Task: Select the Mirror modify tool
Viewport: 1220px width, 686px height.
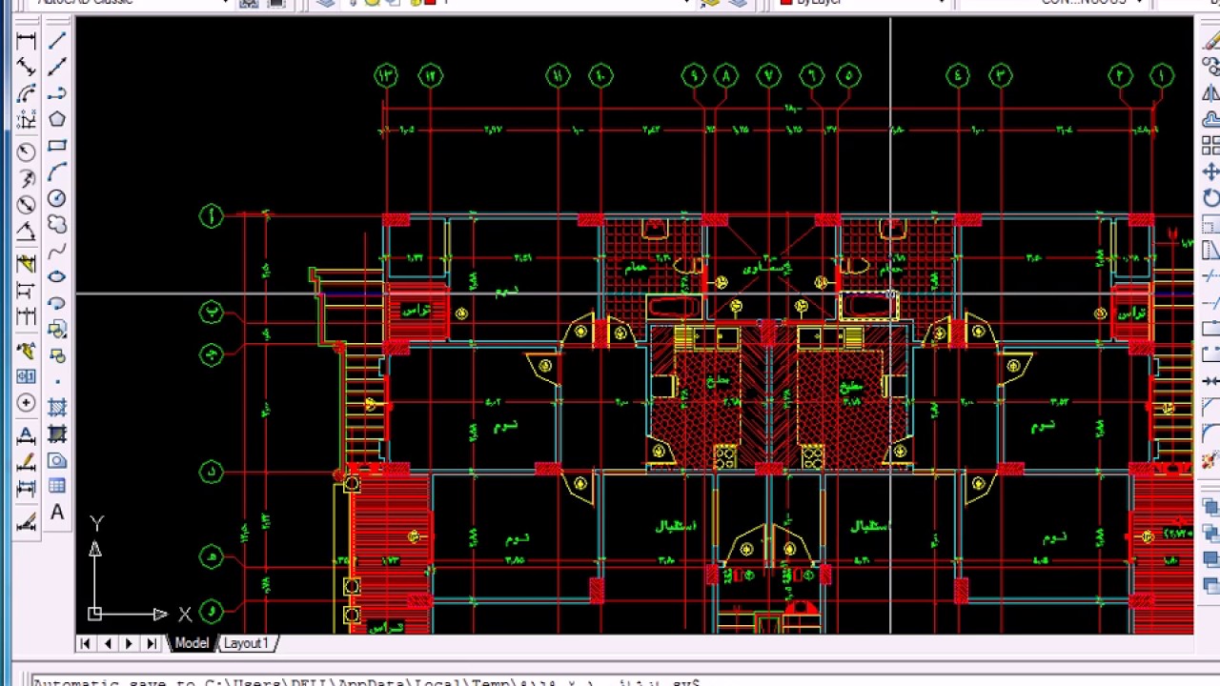Action: click(x=1210, y=93)
